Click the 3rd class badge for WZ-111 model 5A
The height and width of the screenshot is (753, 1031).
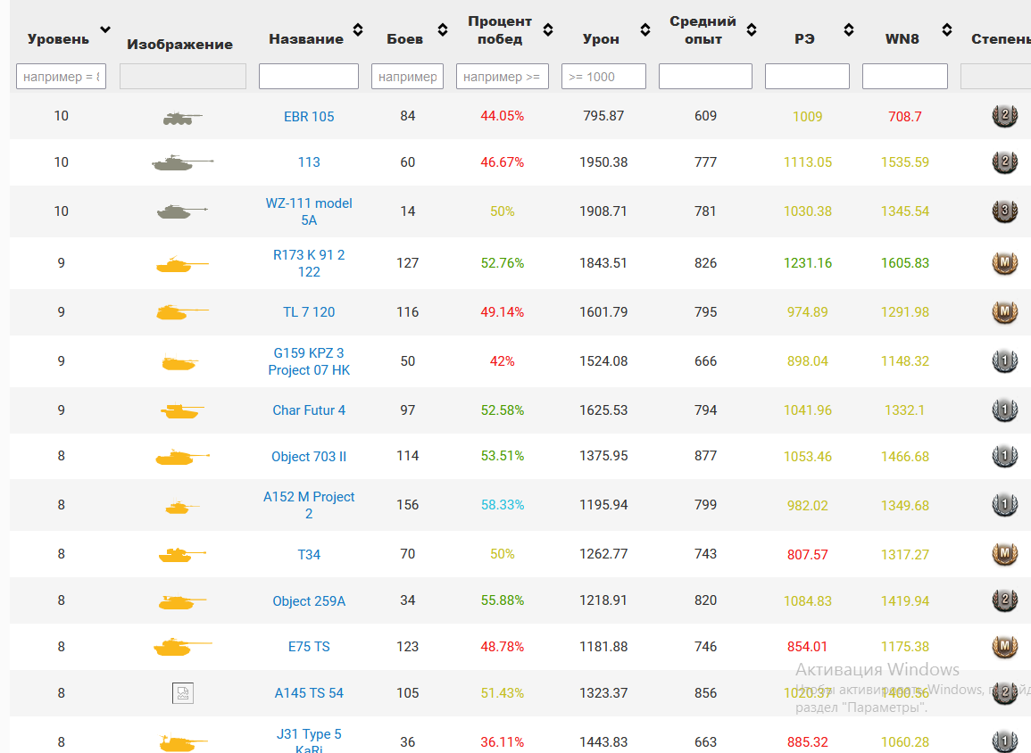[1004, 211]
